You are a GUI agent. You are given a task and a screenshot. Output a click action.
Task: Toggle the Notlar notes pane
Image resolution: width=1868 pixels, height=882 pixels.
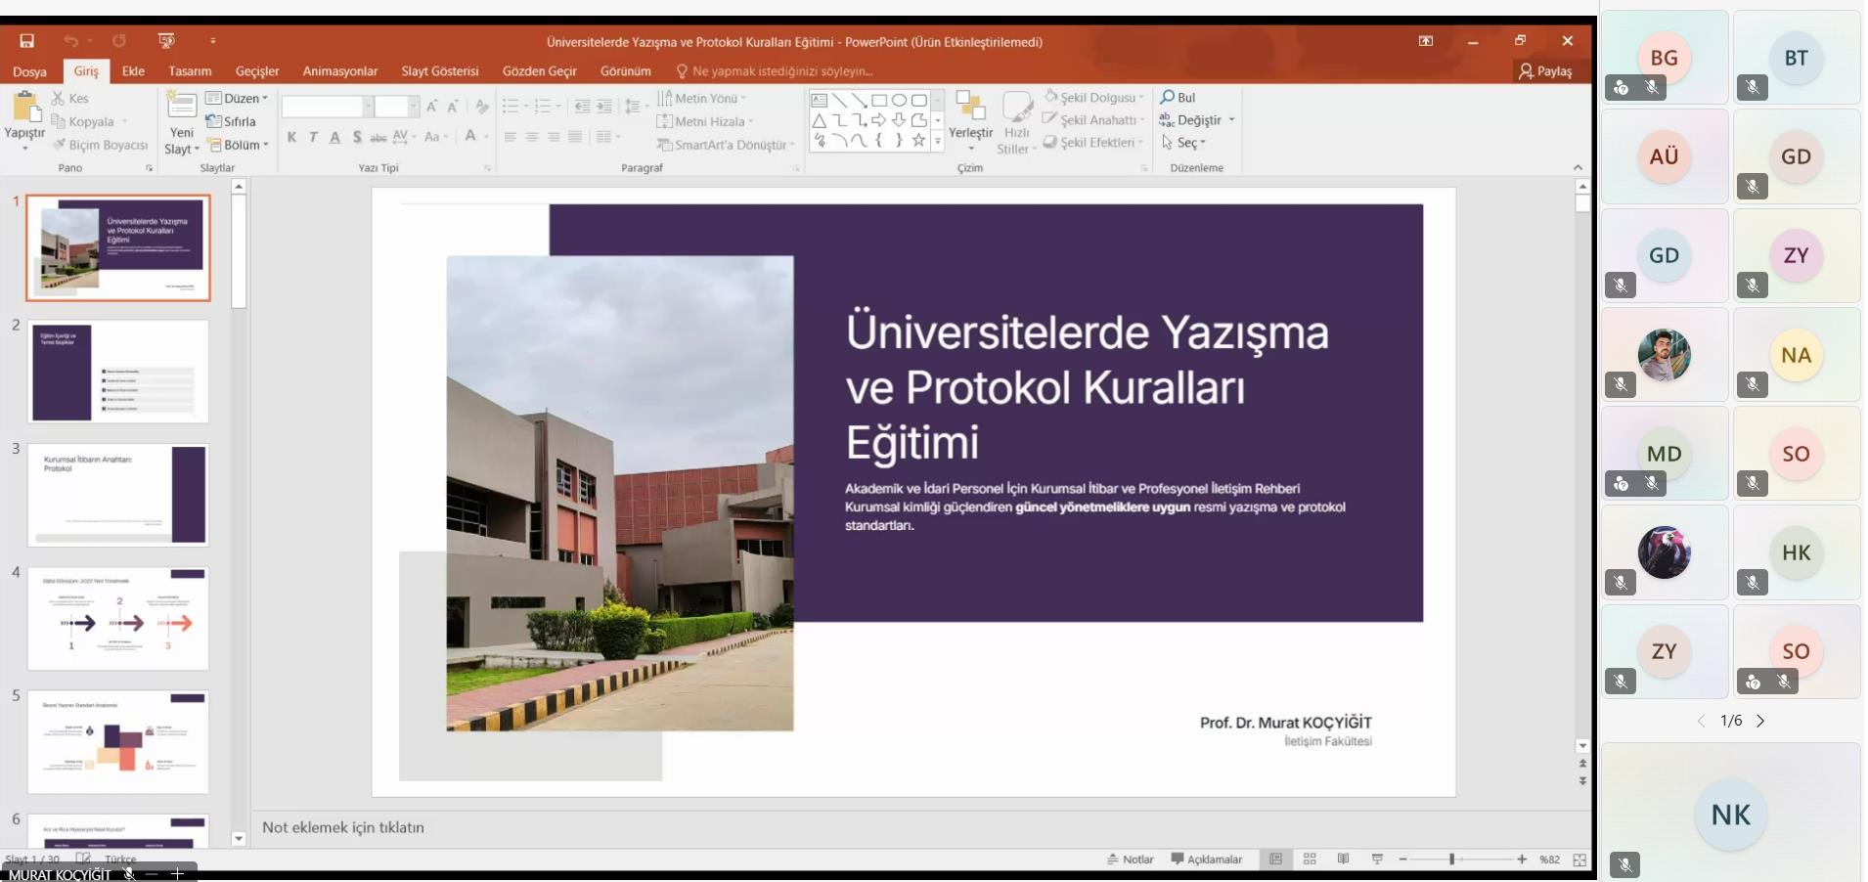(x=1131, y=860)
